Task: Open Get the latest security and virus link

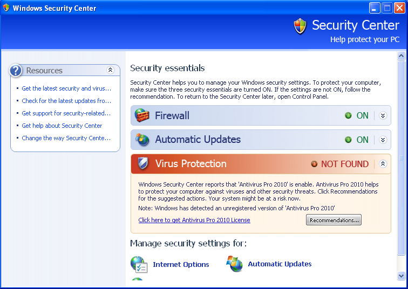Action: tap(66, 88)
